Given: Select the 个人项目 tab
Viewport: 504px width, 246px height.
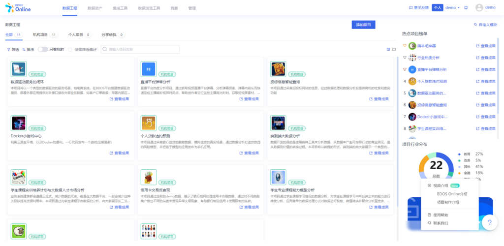Looking at the screenshot, I should click(79, 34).
